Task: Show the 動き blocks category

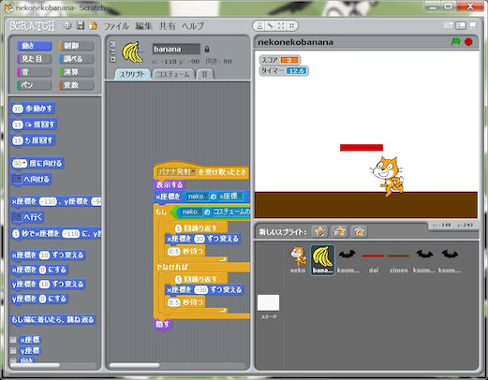Action: pyautogui.click(x=35, y=46)
